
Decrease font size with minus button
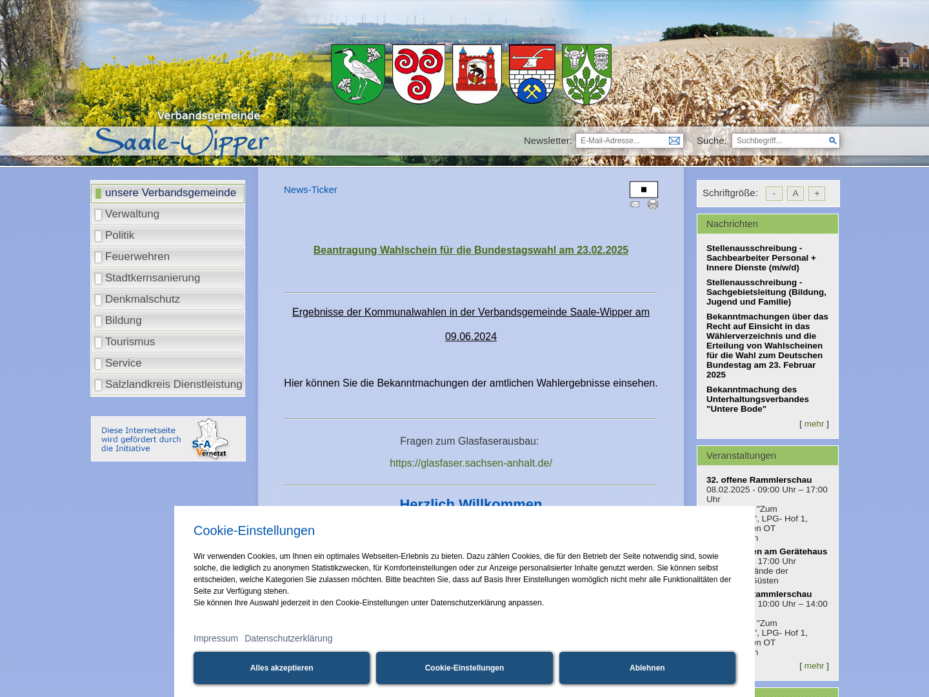pos(774,194)
